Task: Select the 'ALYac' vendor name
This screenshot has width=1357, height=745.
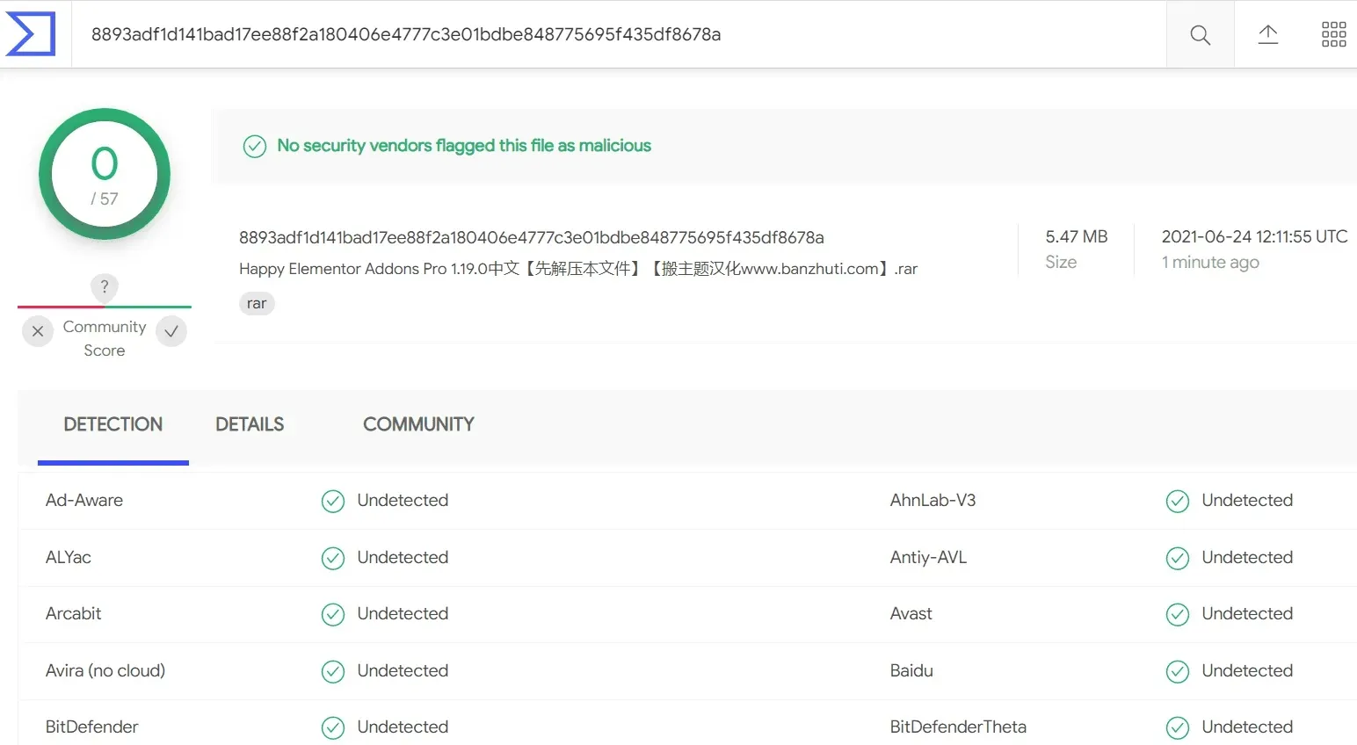Action: (69, 557)
